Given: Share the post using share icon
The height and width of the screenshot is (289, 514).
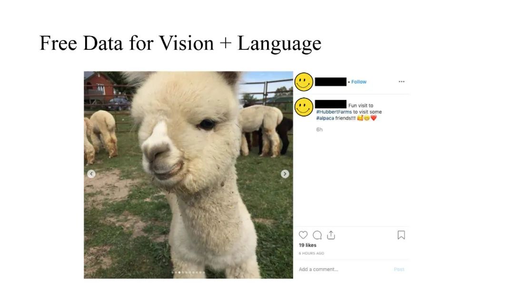Looking at the screenshot, I should [331, 235].
